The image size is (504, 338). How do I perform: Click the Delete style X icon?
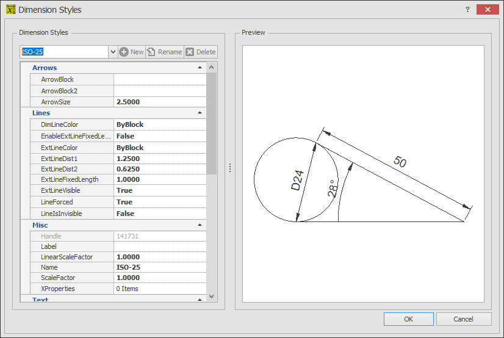(x=190, y=52)
